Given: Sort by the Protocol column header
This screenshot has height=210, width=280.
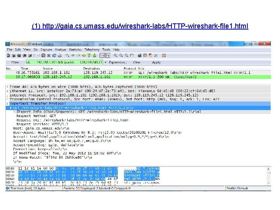Looking at the screenshot, I should point(129,68).
